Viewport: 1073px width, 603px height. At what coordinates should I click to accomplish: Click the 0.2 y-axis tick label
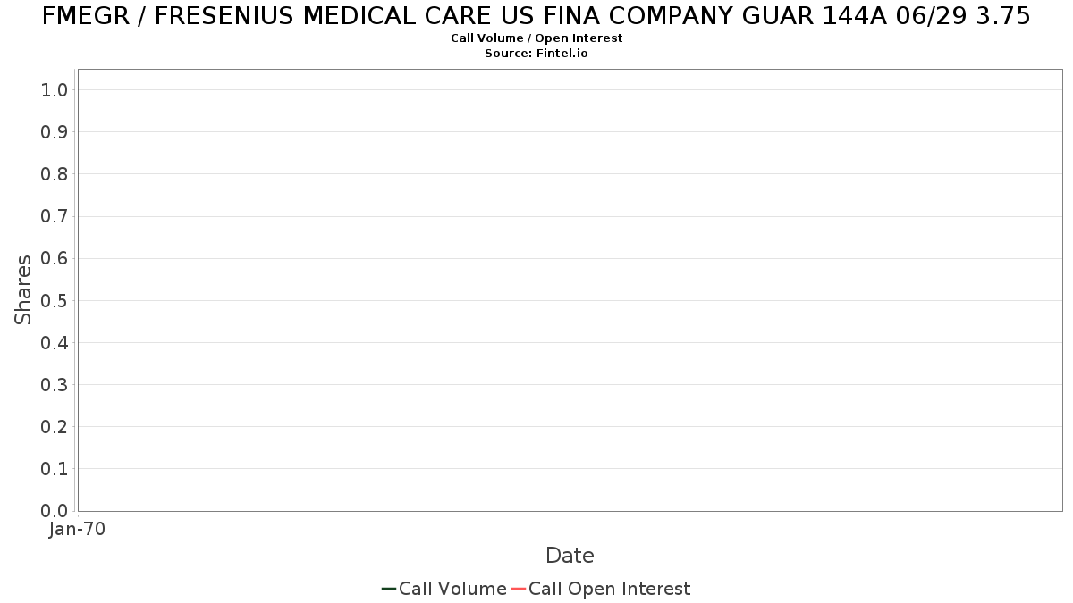pos(55,427)
